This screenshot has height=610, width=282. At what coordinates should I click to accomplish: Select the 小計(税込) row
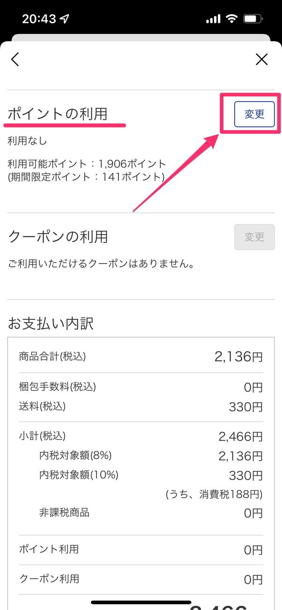click(x=141, y=436)
